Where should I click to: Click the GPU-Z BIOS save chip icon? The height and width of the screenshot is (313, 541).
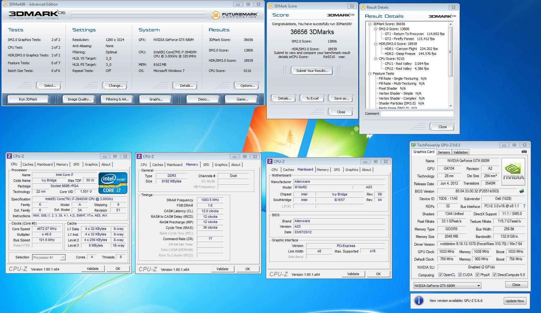pos(522,191)
